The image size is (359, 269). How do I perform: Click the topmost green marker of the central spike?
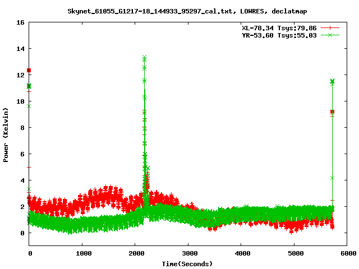pyautogui.click(x=145, y=57)
